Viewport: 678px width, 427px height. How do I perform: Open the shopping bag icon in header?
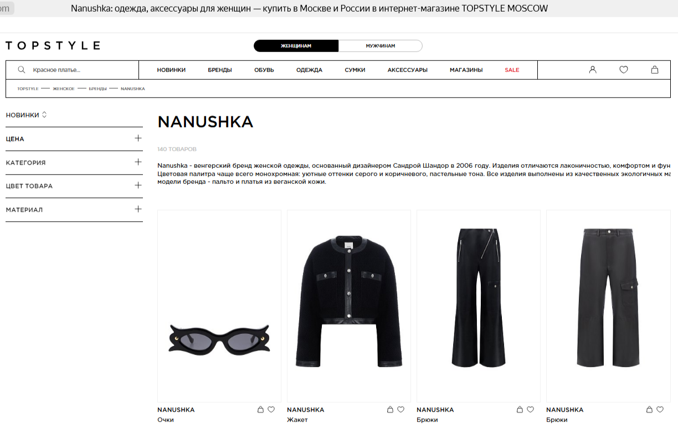pyautogui.click(x=655, y=70)
